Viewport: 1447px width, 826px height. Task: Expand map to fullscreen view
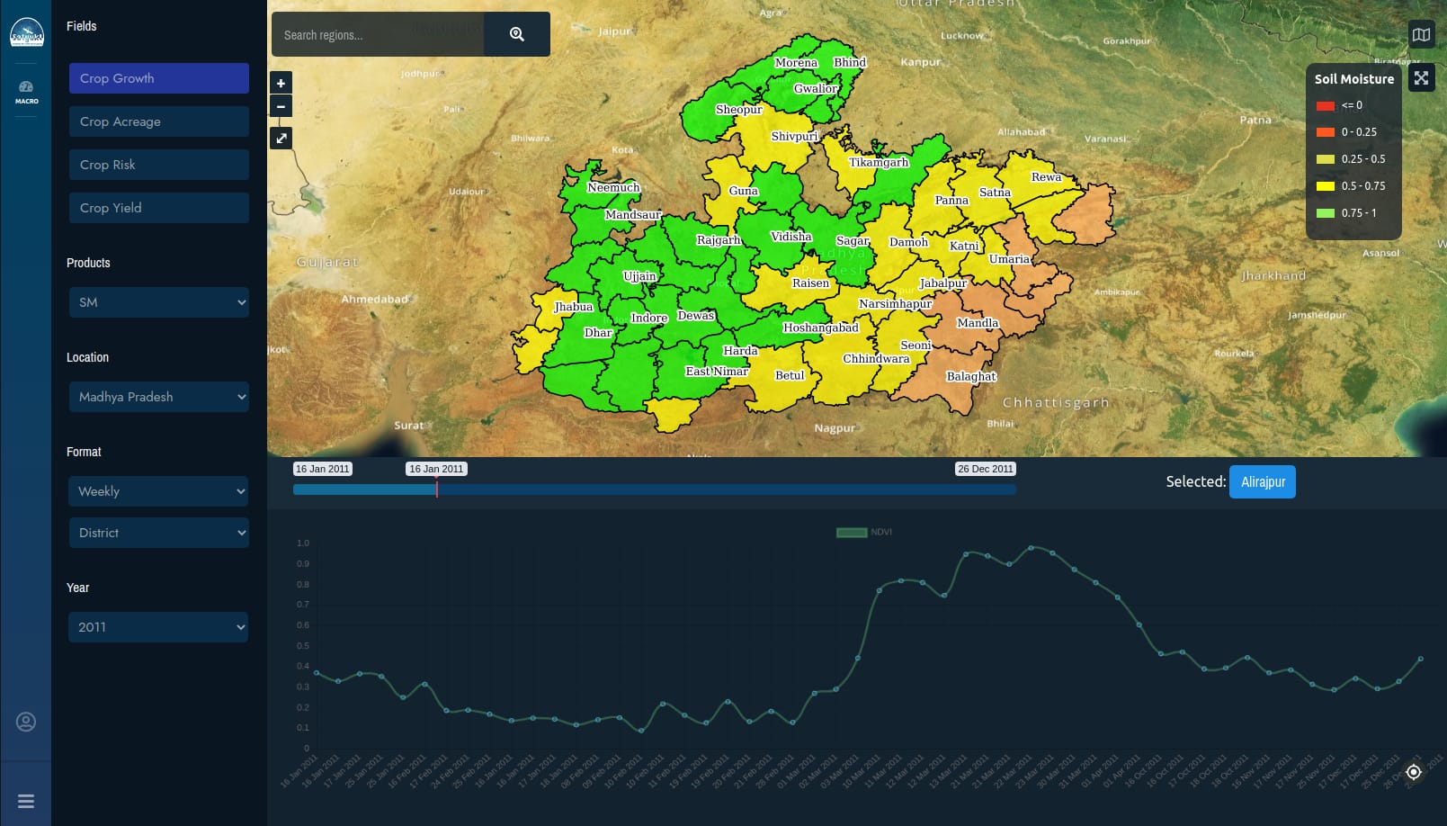pos(281,139)
